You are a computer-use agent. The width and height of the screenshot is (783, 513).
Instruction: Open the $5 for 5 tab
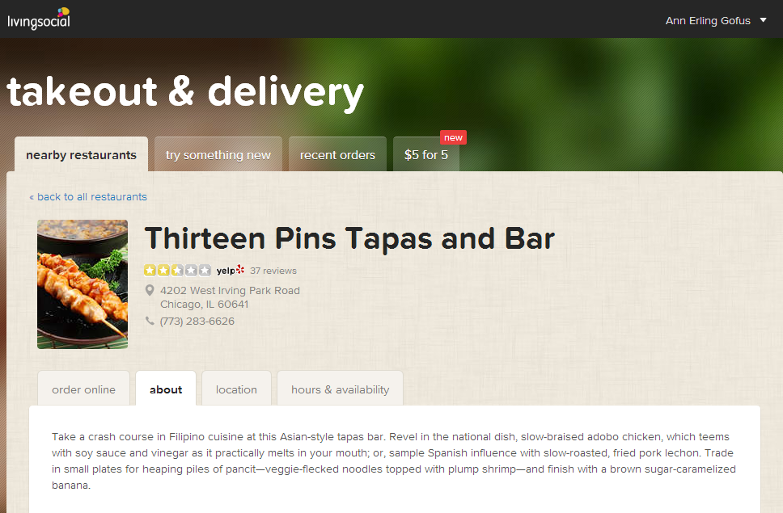426,154
